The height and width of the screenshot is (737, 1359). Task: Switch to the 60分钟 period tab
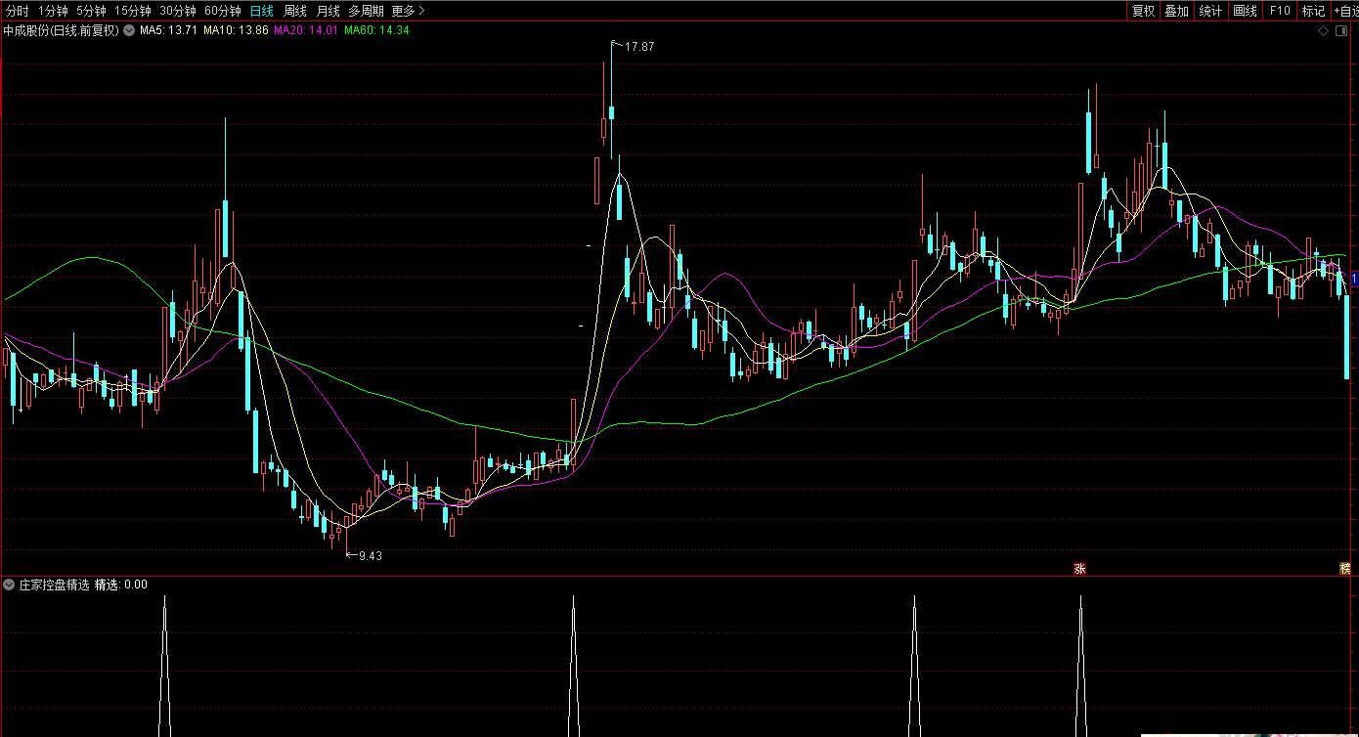pyautogui.click(x=222, y=11)
